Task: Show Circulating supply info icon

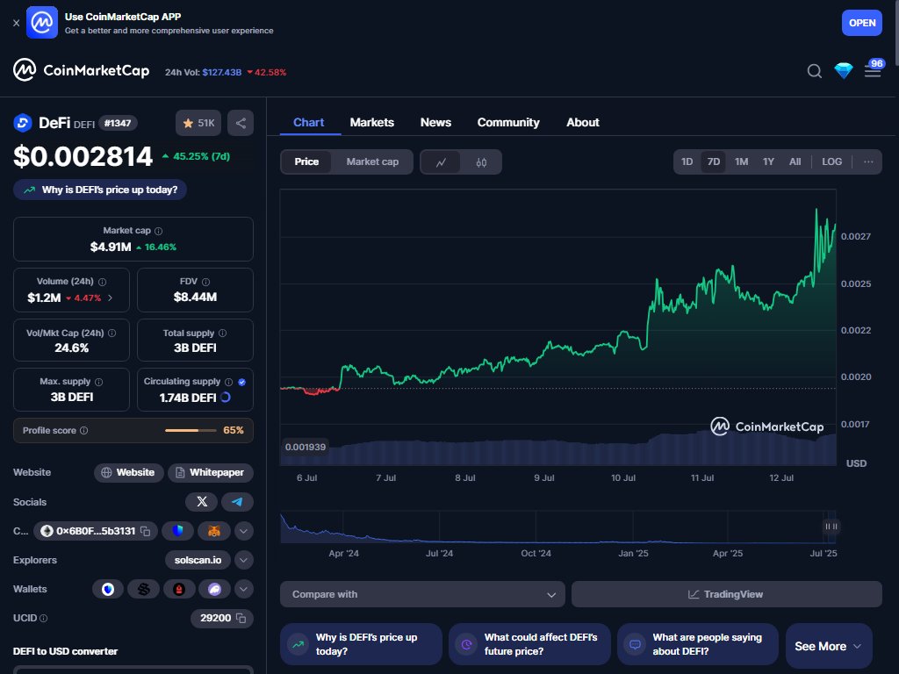Action: click(229, 382)
